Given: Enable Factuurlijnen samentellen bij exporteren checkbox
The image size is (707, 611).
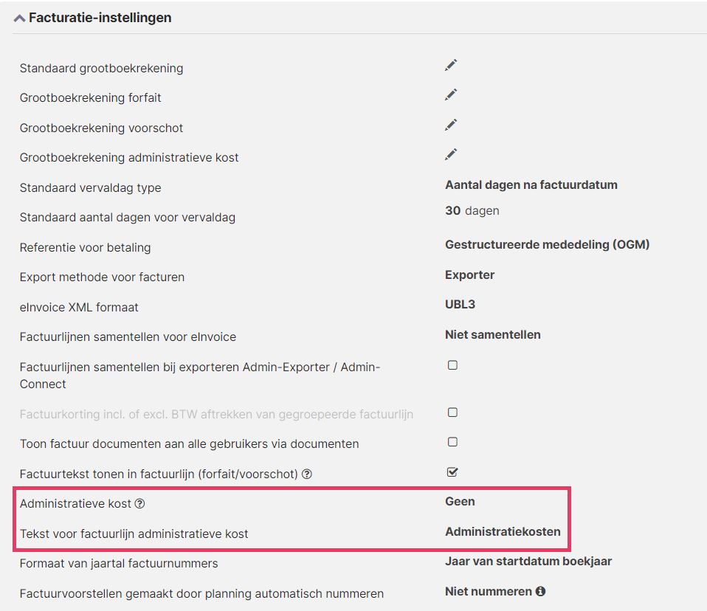Looking at the screenshot, I should coord(452,365).
